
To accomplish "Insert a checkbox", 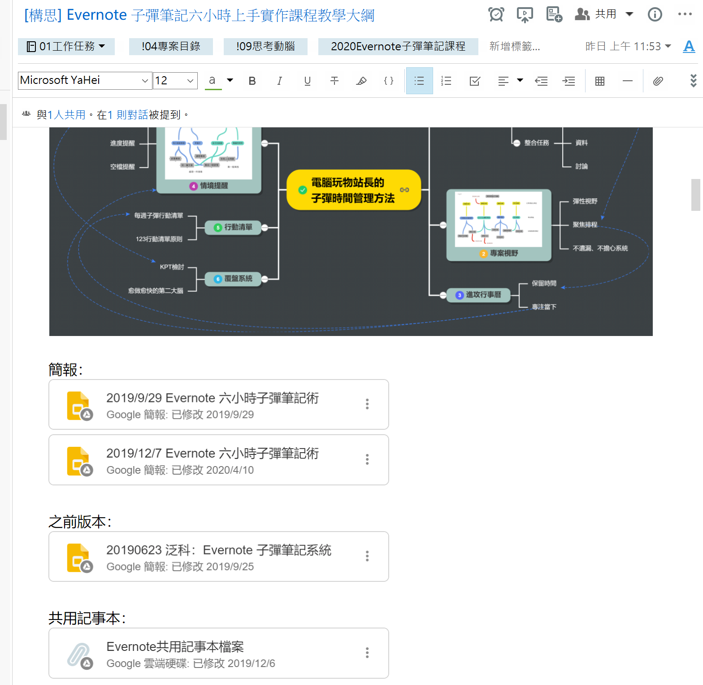I will [x=475, y=81].
